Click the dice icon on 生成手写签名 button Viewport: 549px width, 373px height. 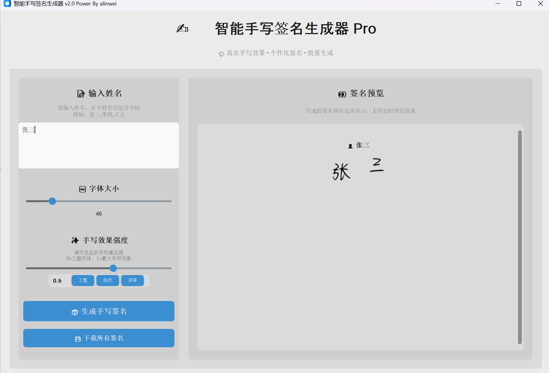tap(75, 312)
